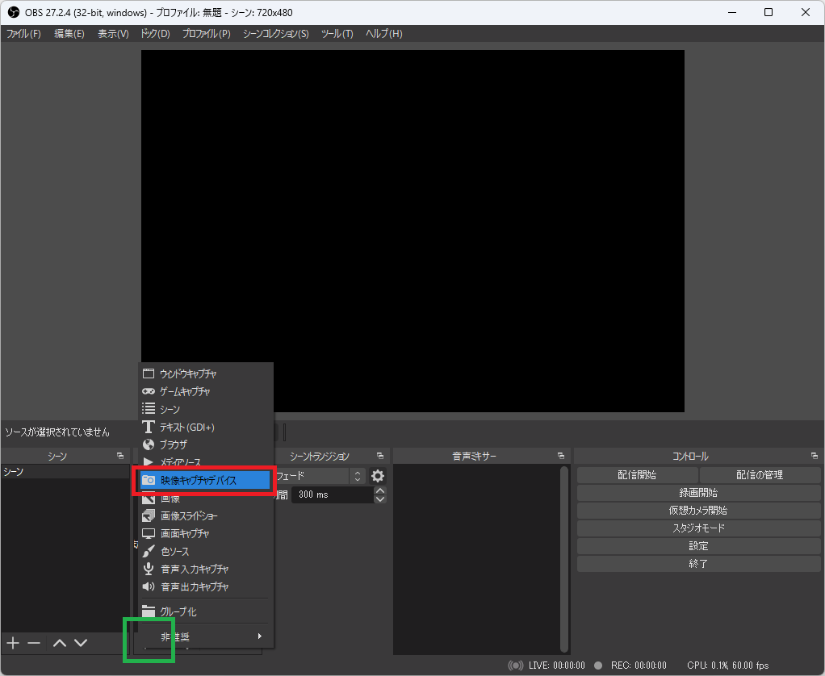Viewport: 825px width, 676px height.
Task: Click the LIVE status indicator icon
Action: click(517, 666)
